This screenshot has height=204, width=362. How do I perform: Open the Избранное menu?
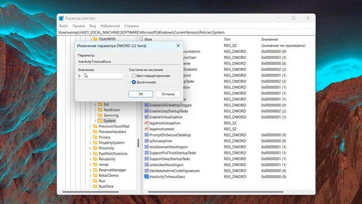tap(110, 26)
